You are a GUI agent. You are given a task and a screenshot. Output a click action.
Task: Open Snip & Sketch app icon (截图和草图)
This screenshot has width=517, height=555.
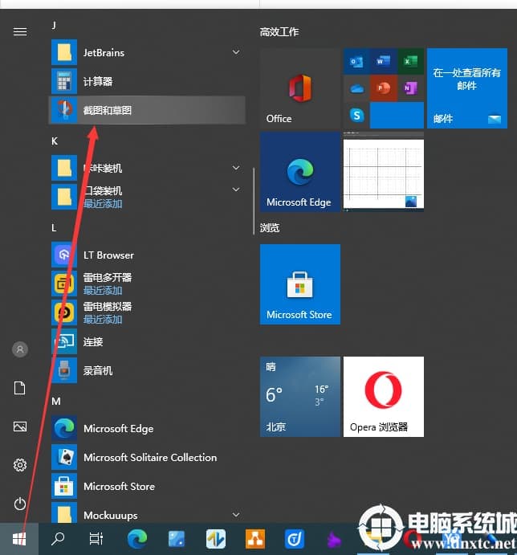pyautogui.click(x=64, y=110)
